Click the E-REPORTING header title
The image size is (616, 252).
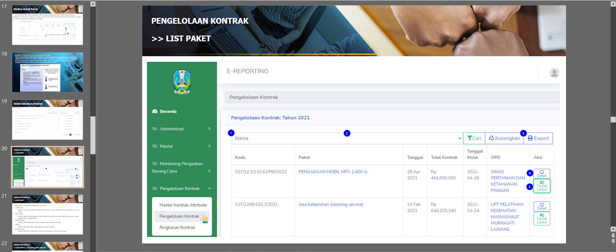click(x=247, y=71)
